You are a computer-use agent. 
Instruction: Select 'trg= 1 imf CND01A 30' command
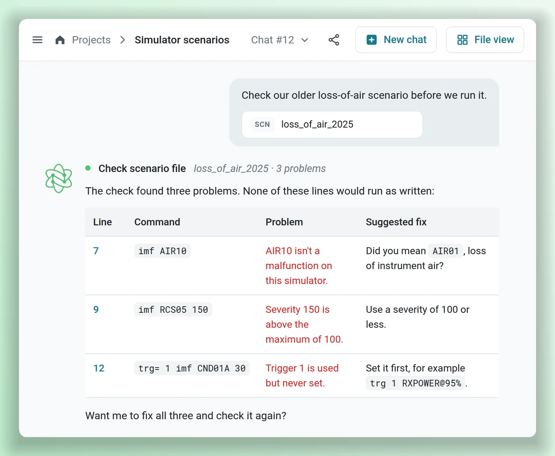192,368
